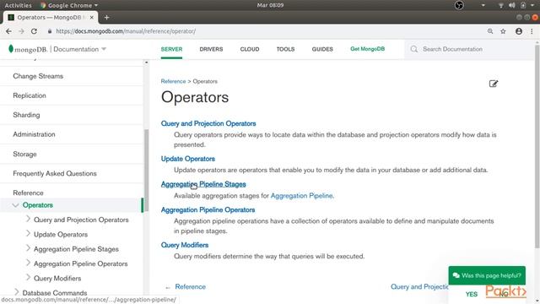Open Storage in sidebar
Screen dimensions: 540x304
pos(24,154)
